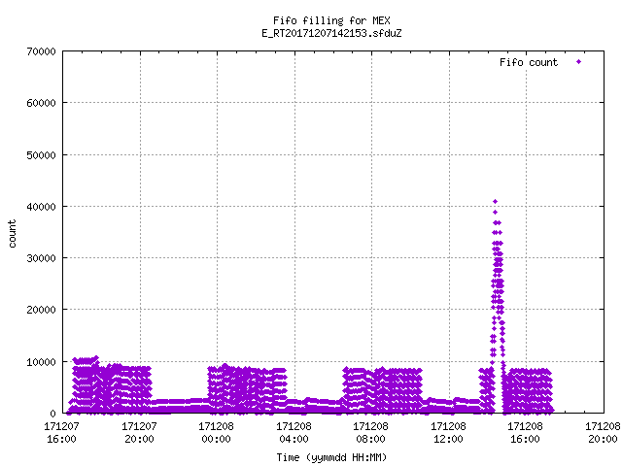Click the topmost data point of the 40000 spike
Image resolution: width=622 pixels, height=466 pixels.
click(x=495, y=202)
